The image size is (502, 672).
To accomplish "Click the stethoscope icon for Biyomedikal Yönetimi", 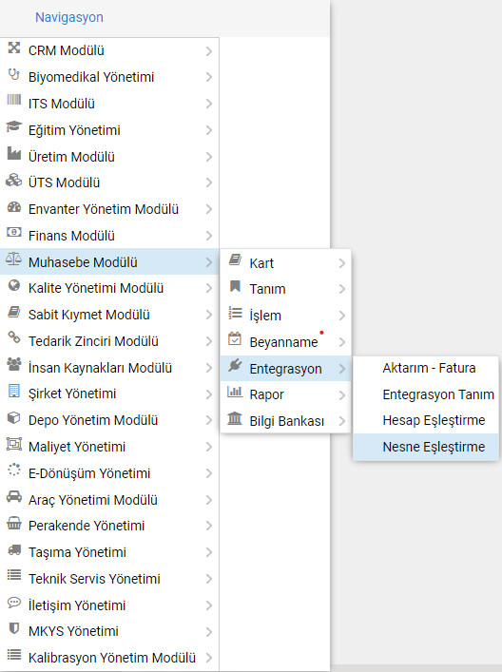I will [14, 74].
